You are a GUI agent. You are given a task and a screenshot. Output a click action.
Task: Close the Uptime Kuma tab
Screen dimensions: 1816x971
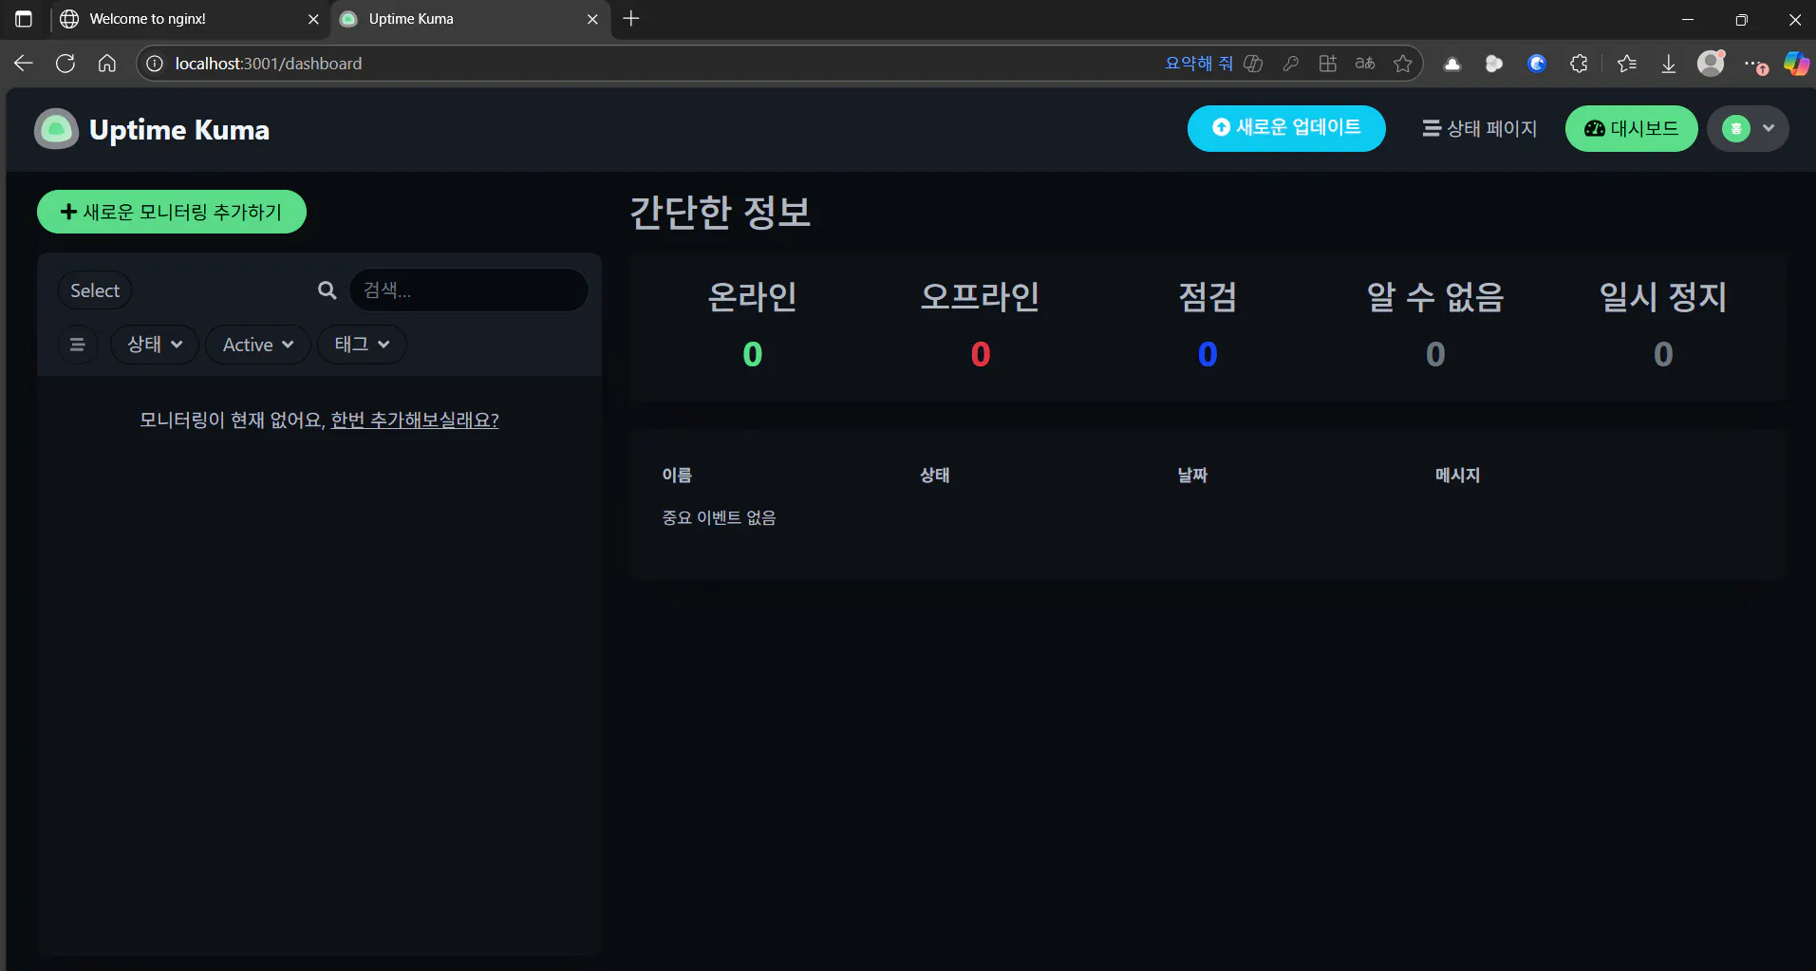click(x=592, y=19)
